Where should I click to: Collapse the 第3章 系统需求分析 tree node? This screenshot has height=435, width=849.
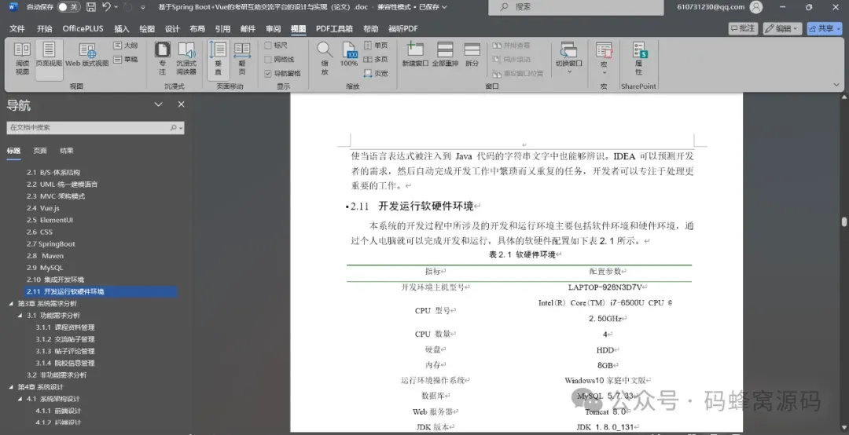point(11,304)
